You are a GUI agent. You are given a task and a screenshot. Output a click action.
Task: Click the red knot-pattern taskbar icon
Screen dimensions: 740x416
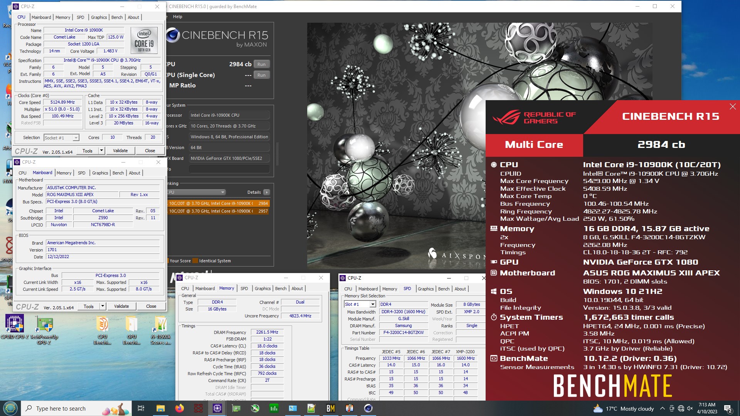tap(198, 408)
